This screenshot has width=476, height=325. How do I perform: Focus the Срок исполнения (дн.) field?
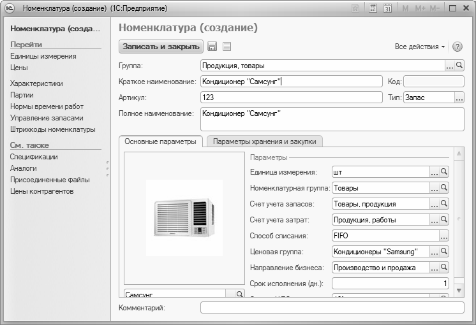[390, 284]
